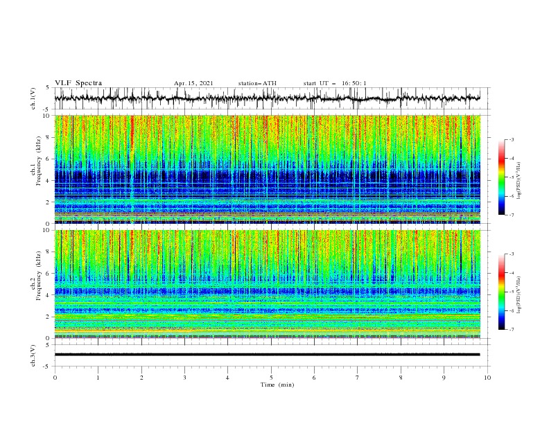The image size is (549, 424).
Task: Click the "6" tick on Time axis
Action: 314,378
